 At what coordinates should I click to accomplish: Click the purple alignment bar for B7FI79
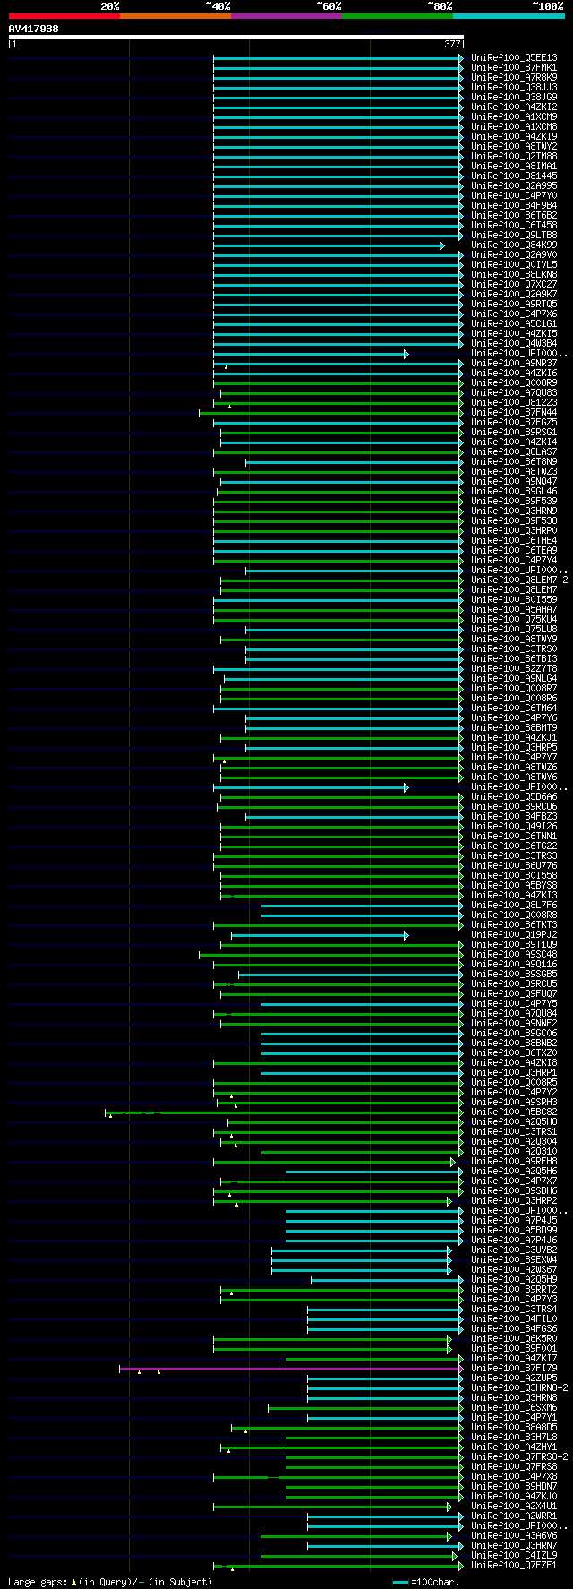tap(291, 1369)
